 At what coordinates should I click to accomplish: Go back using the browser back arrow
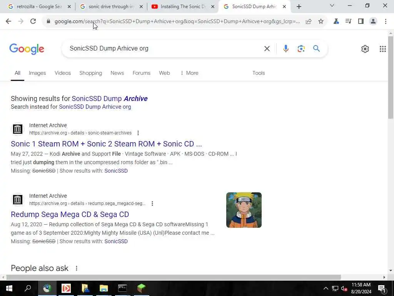(x=8, y=22)
